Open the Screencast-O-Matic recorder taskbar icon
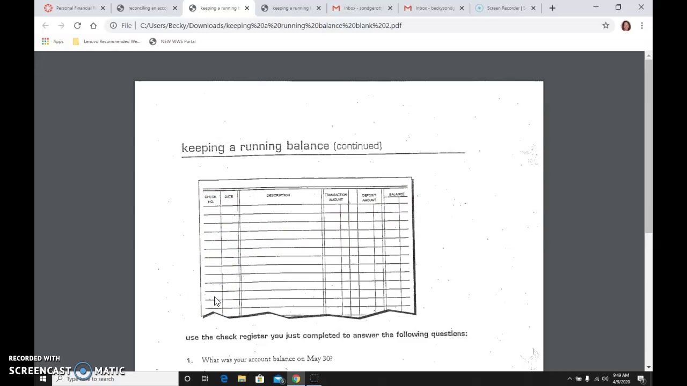 pos(314,379)
